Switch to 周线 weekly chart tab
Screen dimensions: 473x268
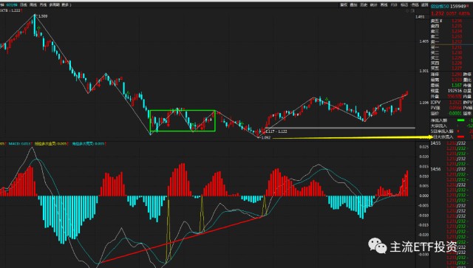pyautogui.click(x=33, y=5)
